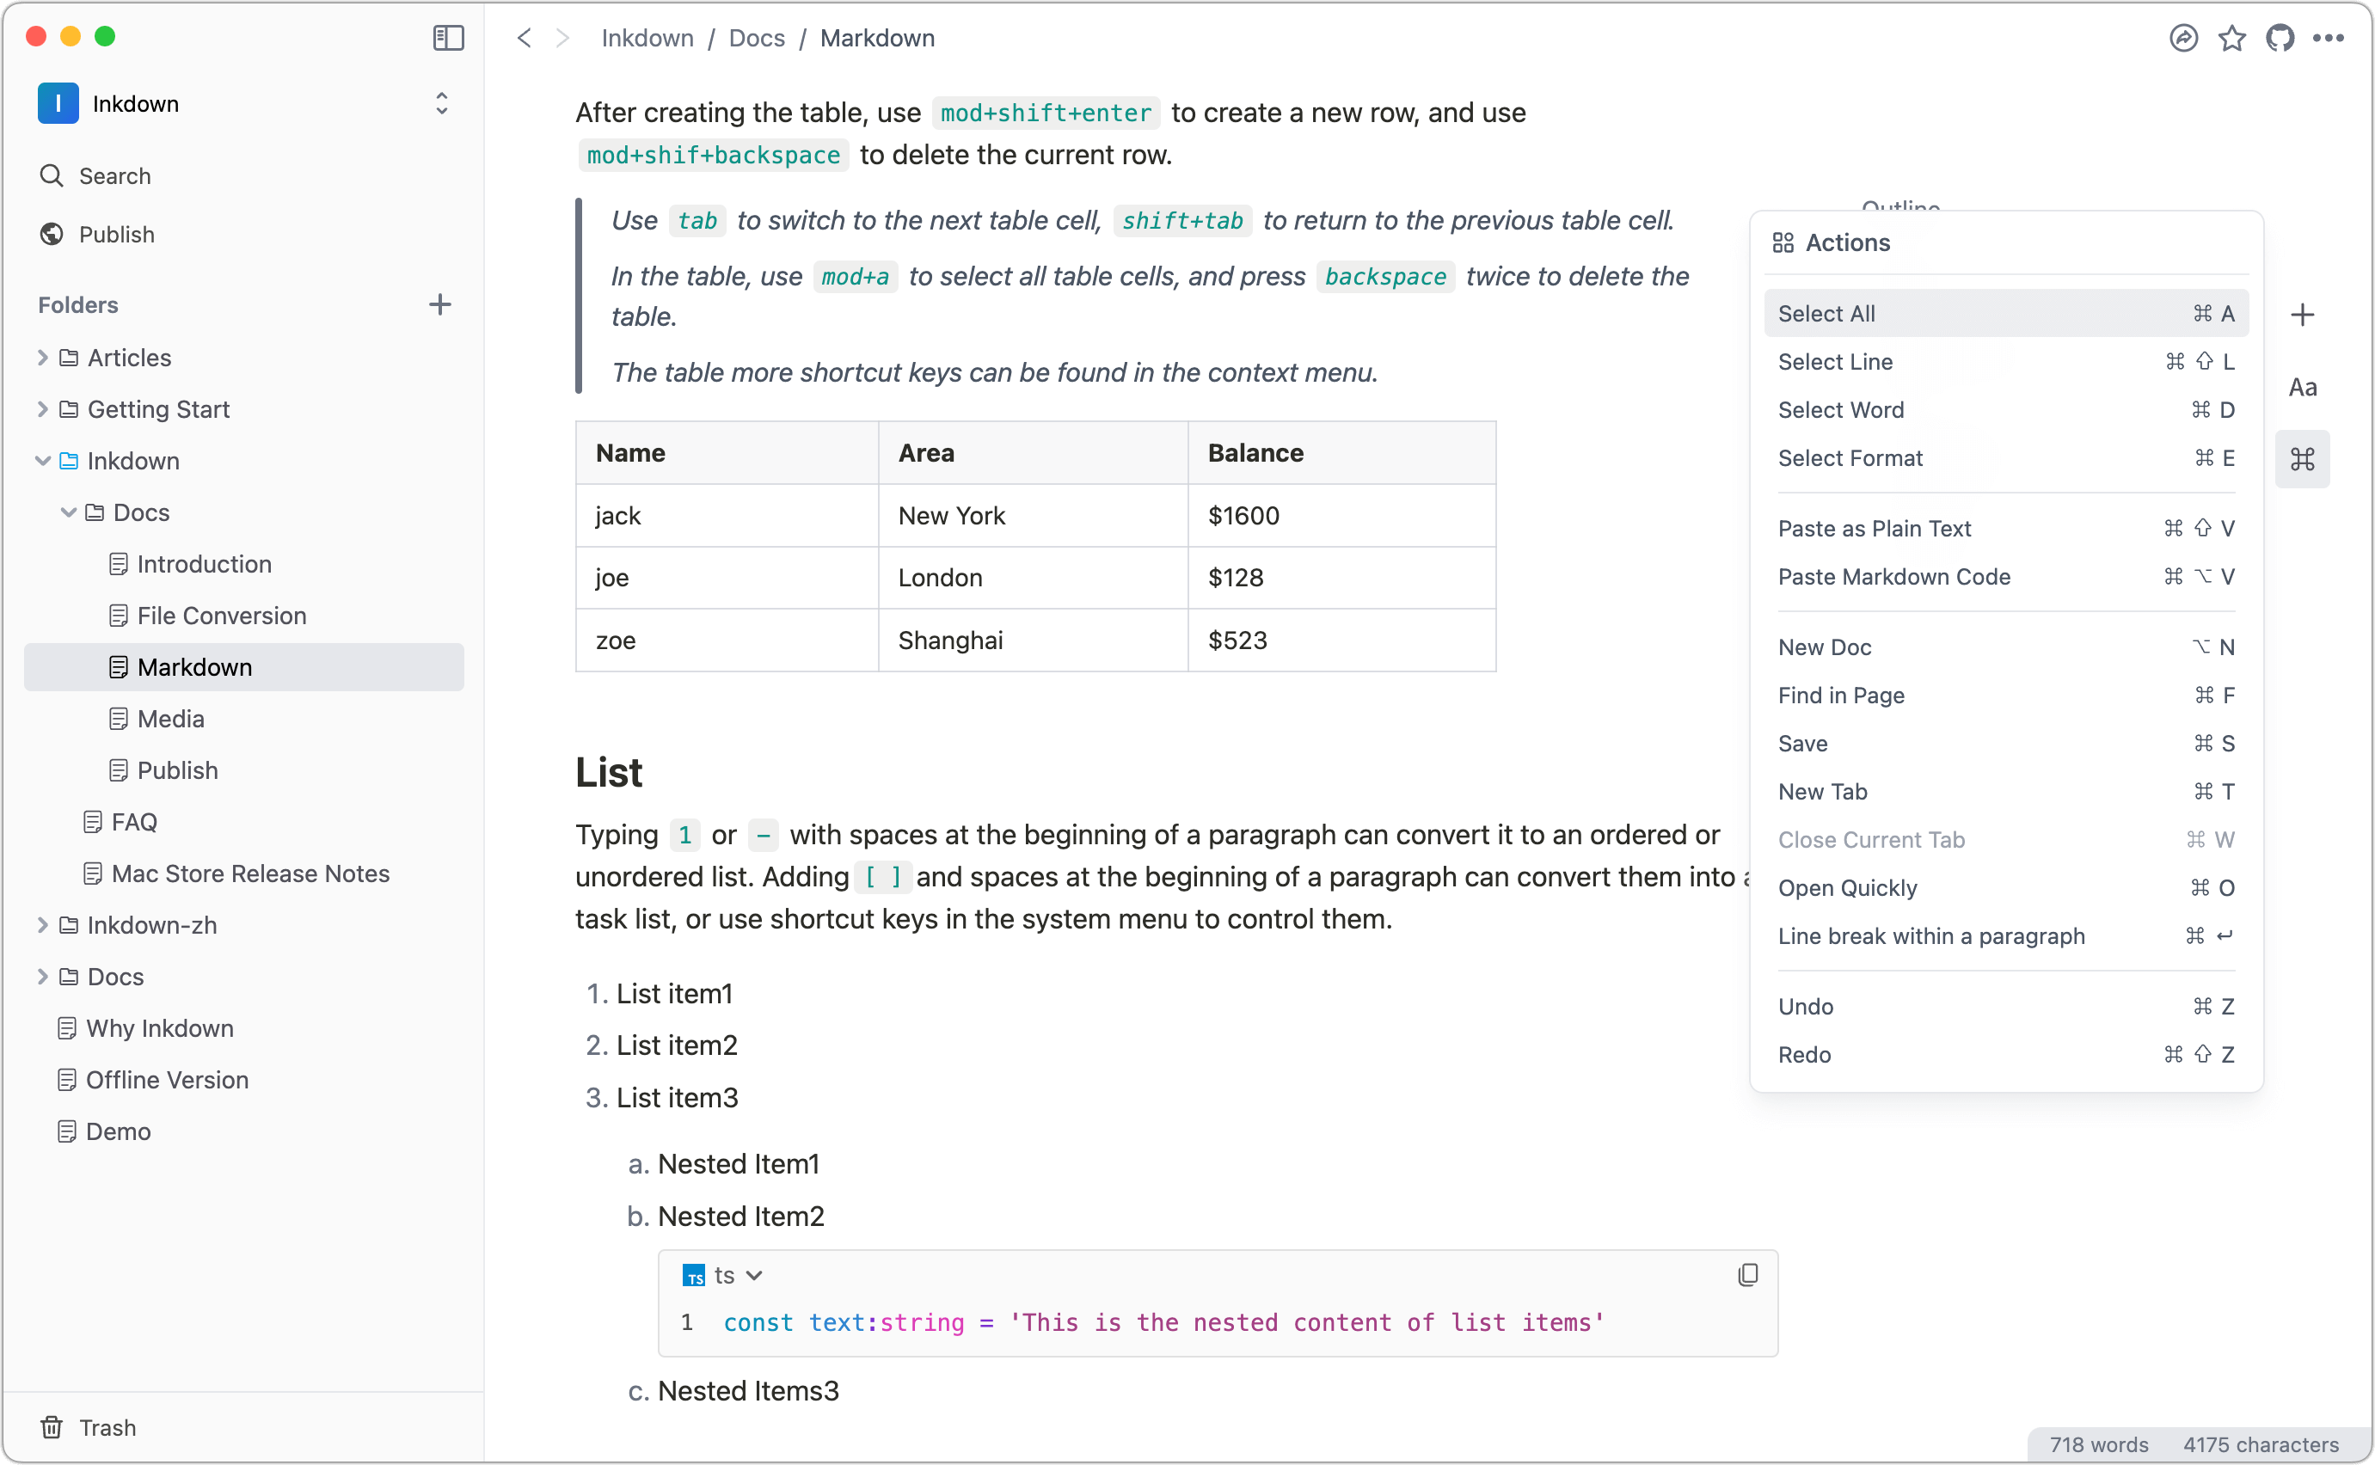Image resolution: width=2375 pixels, height=1465 pixels.
Task: Open Mac Store Release Notes
Action: click(244, 873)
